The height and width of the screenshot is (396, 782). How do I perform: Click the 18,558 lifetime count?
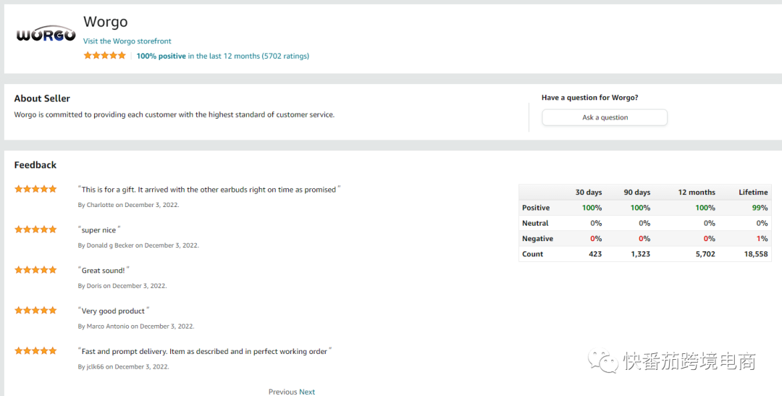click(755, 254)
